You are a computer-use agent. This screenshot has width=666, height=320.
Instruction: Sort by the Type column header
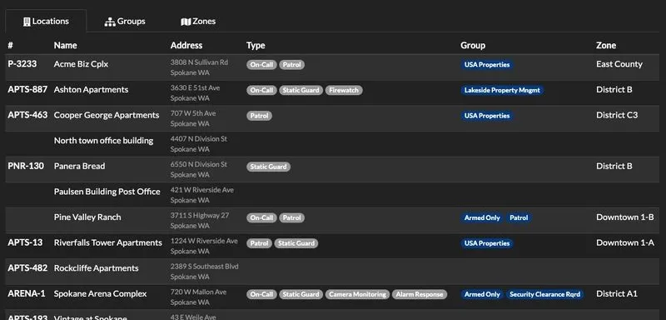(x=256, y=45)
